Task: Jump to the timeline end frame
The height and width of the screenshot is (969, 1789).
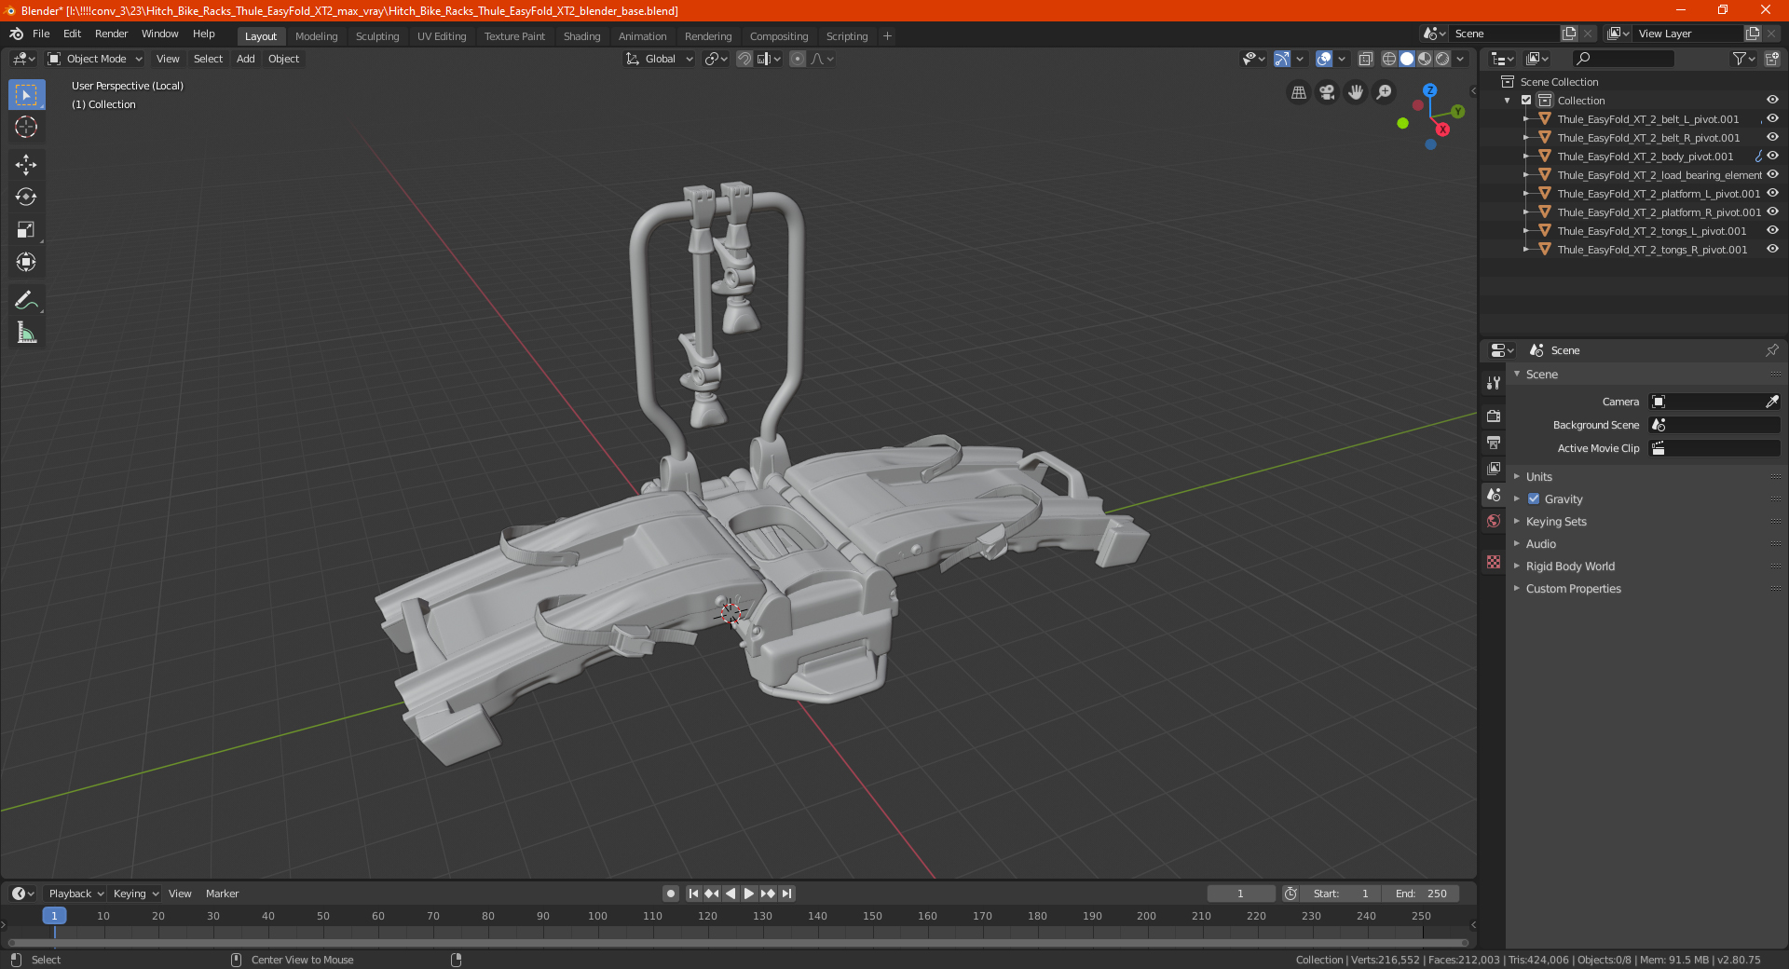Action: coord(787,894)
